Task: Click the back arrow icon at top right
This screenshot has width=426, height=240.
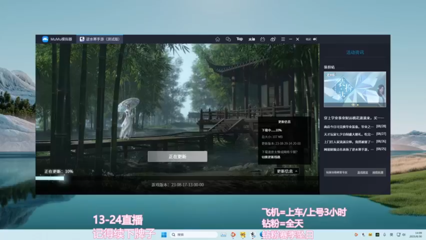Action: [315, 39]
